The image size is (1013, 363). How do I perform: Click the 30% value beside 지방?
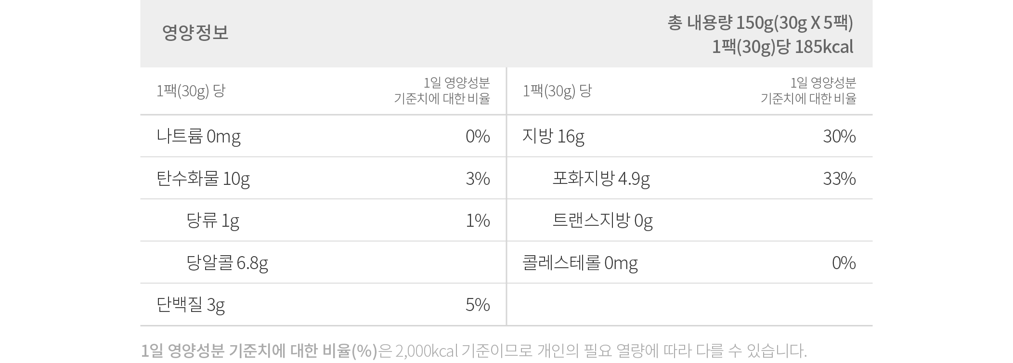839,137
